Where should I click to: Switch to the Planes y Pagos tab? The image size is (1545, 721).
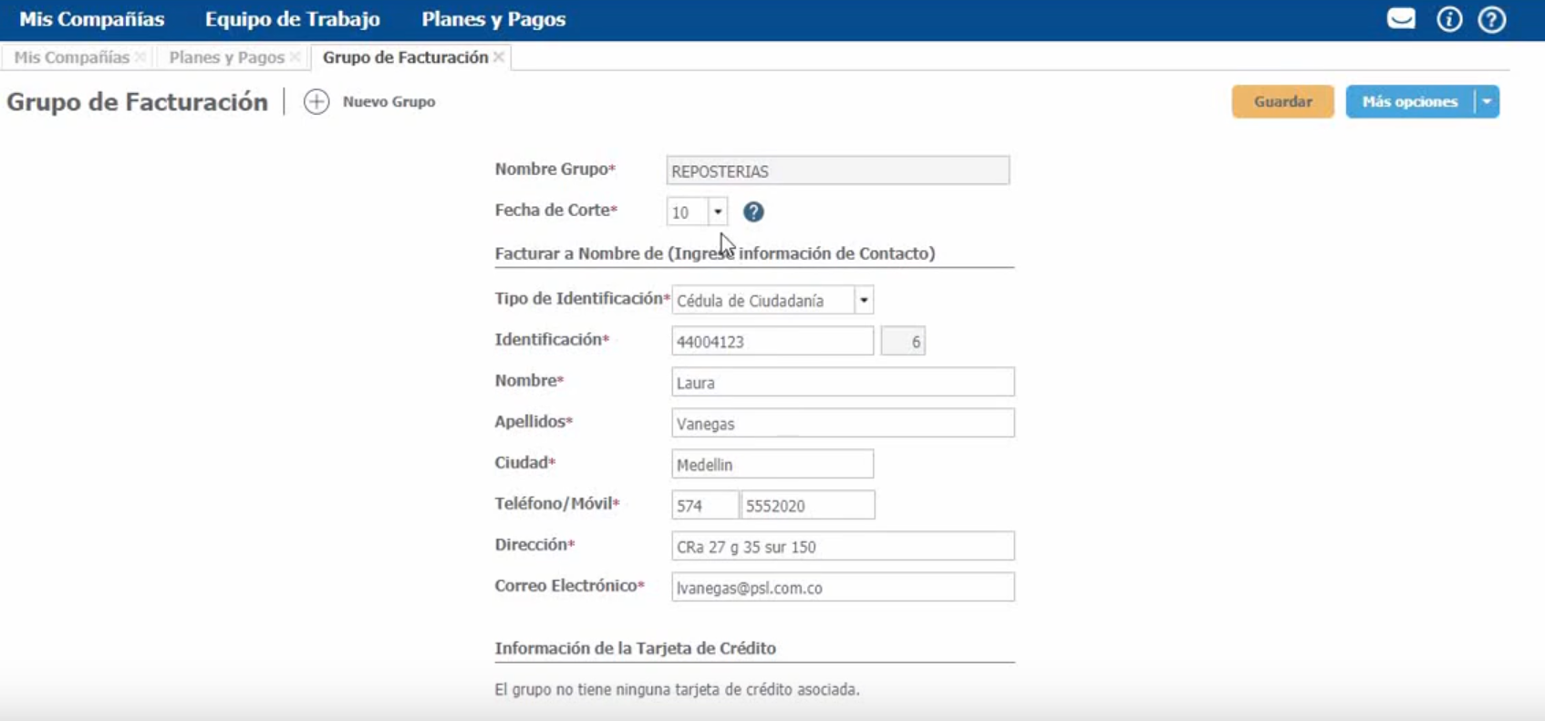coord(226,57)
